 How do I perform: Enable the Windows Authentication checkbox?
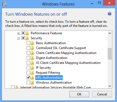pos(28,83)
